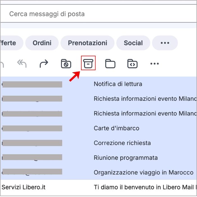Open the Libero Mail welcome message
This screenshot has height=197, width=197.
point(98,187)
